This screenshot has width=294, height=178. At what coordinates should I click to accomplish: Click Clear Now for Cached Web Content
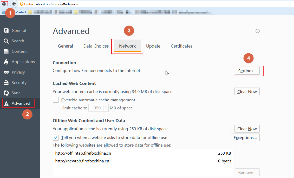(x=247, y=92)
